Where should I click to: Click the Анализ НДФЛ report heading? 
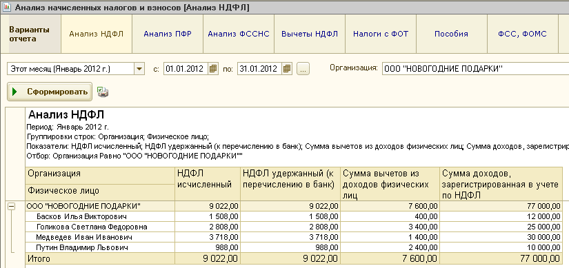coord(66,115)
